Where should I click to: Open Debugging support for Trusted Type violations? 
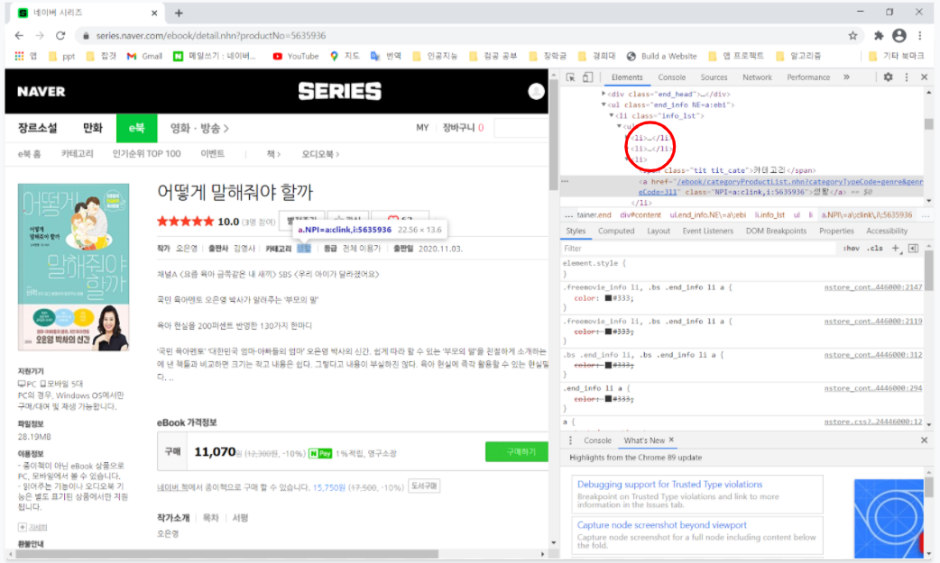coord(669,484)
